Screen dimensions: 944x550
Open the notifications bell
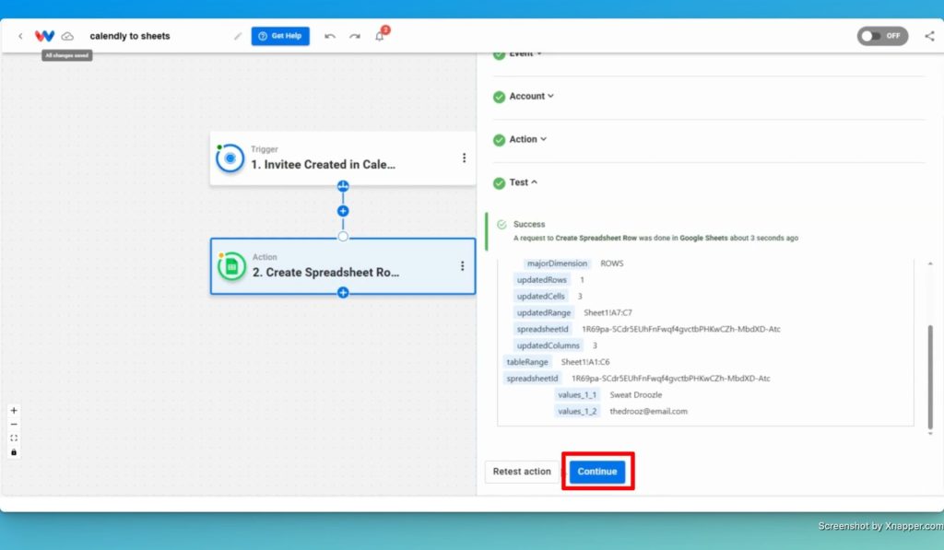click(380, 36)
